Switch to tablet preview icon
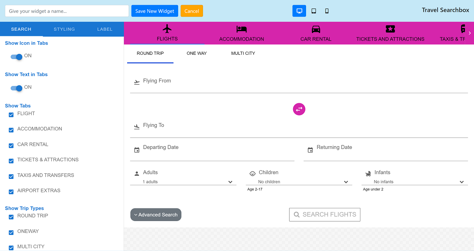Image resolution: width=474 pixels, height=251 pixels. [x=314, y=11]
